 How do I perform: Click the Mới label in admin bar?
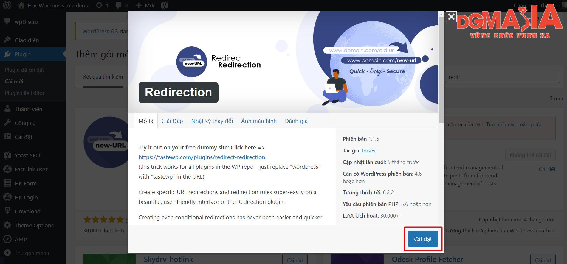click(x=149, y=5)
